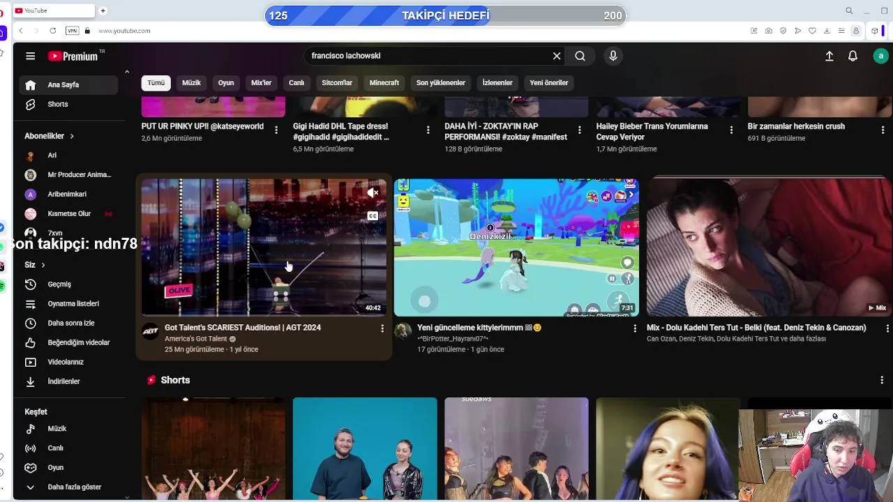The image size is (893, 502).
Task: Click the www.youtube.com address bar
Action: point(124,31)
